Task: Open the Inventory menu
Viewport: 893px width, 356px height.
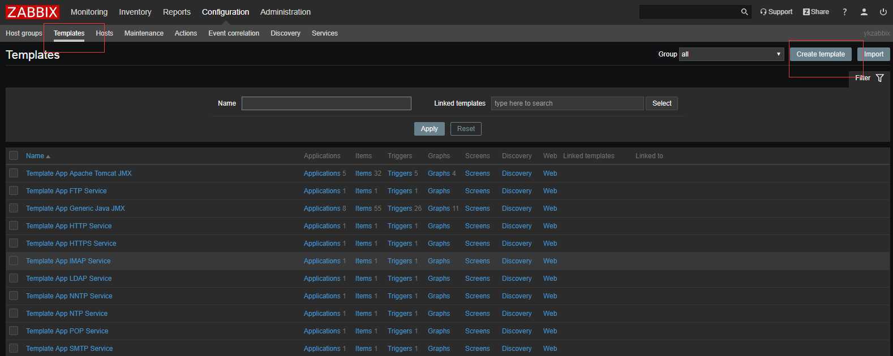Action: (135, 12)
